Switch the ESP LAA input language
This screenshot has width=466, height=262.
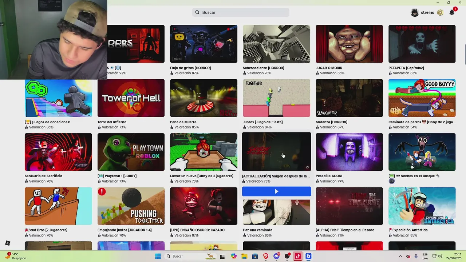pyautogui.click(x=425, y=256)
